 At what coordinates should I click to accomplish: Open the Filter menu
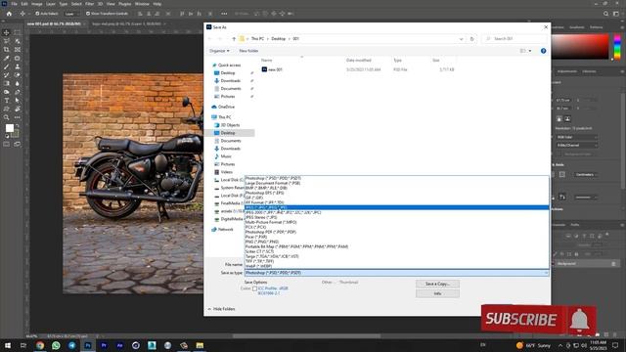click(x=89, y=4)
